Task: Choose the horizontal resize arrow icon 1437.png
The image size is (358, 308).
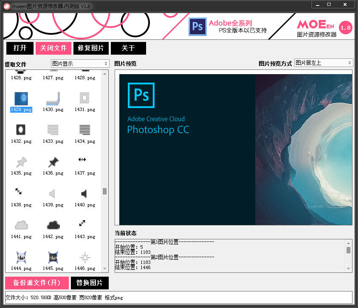Action: point(82,160)
